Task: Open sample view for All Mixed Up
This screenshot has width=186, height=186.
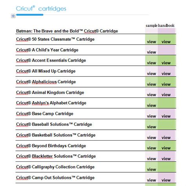Action: [x=151, y=73]
